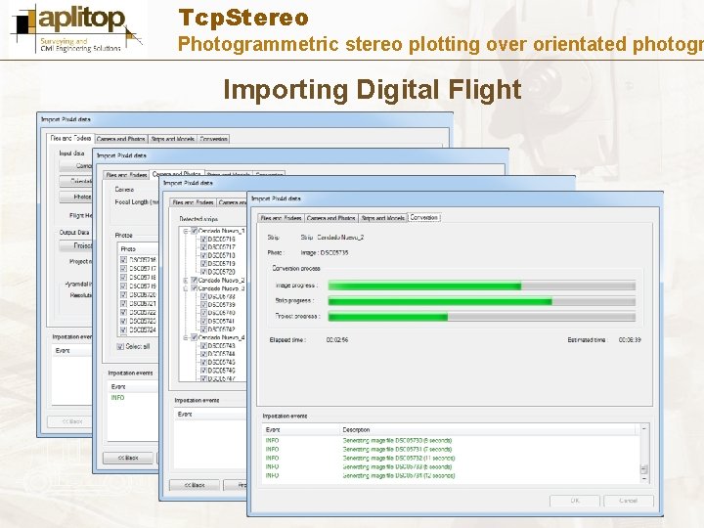The image size is (704, 528).
Task: Open the Conversion tab in the front window
Action: pos(424,218)
